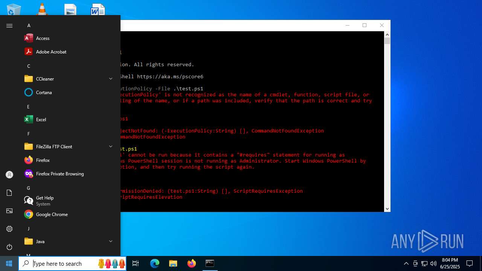The image size is (482, 271).
Task: Click the PowerShell scrollbar down arrow
Action: click(387, 209)
